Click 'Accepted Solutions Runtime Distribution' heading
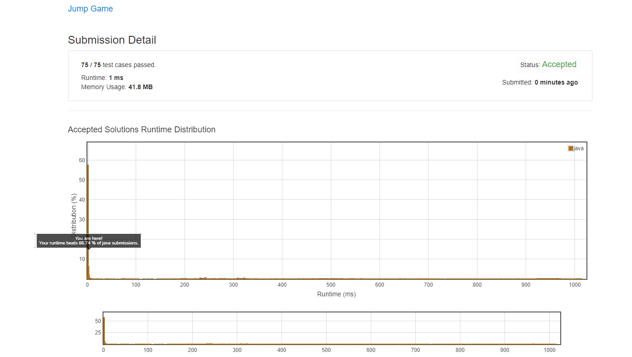 [x=142, y=130]
